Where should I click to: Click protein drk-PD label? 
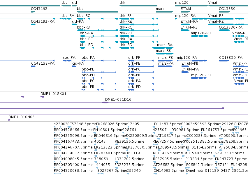point(134,87)
